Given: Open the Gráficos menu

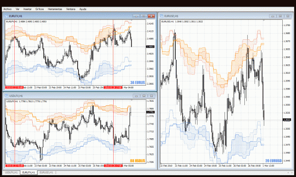Looking at the screenshot, I should [x=39, y=9].
